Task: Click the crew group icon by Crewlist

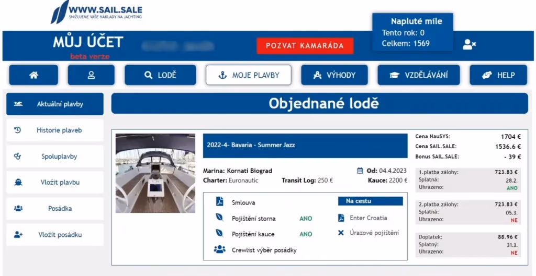Action: click(x=219, y=249)
